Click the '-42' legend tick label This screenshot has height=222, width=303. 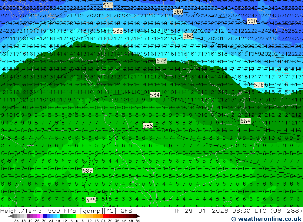tap(29, 221)
